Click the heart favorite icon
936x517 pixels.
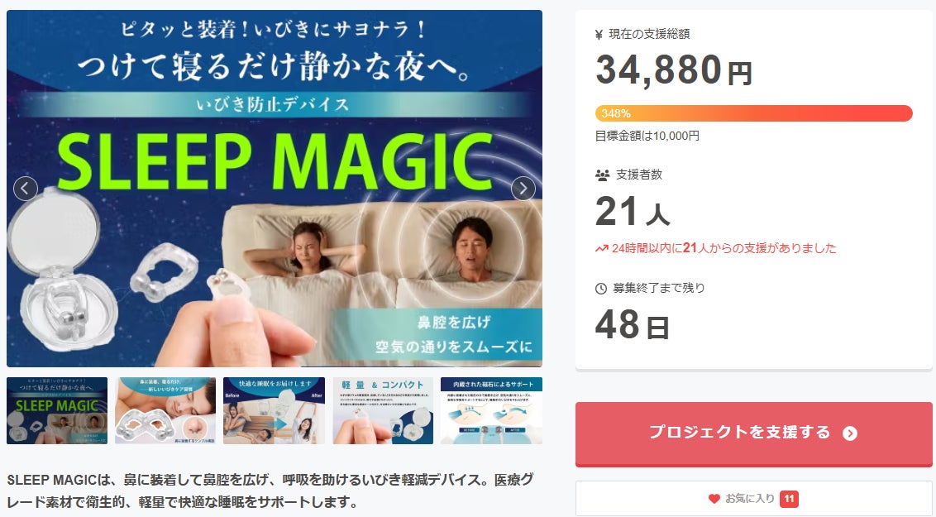coord(714,499)
